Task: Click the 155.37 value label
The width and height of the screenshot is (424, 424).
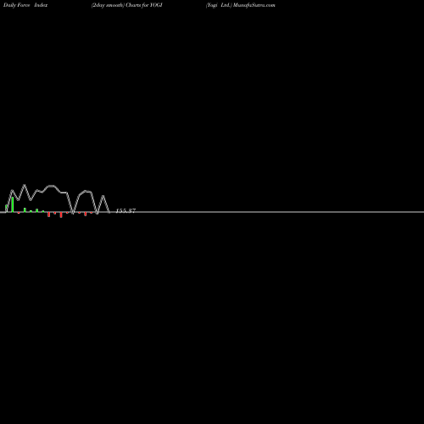Action: pyautogui.click(x=126, y=211)
